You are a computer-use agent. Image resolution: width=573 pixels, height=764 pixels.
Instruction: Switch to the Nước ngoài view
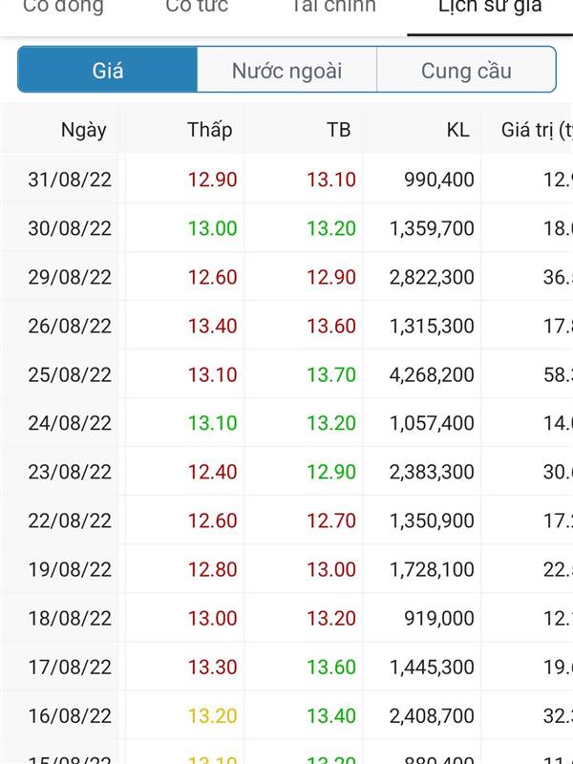[286, 70]
